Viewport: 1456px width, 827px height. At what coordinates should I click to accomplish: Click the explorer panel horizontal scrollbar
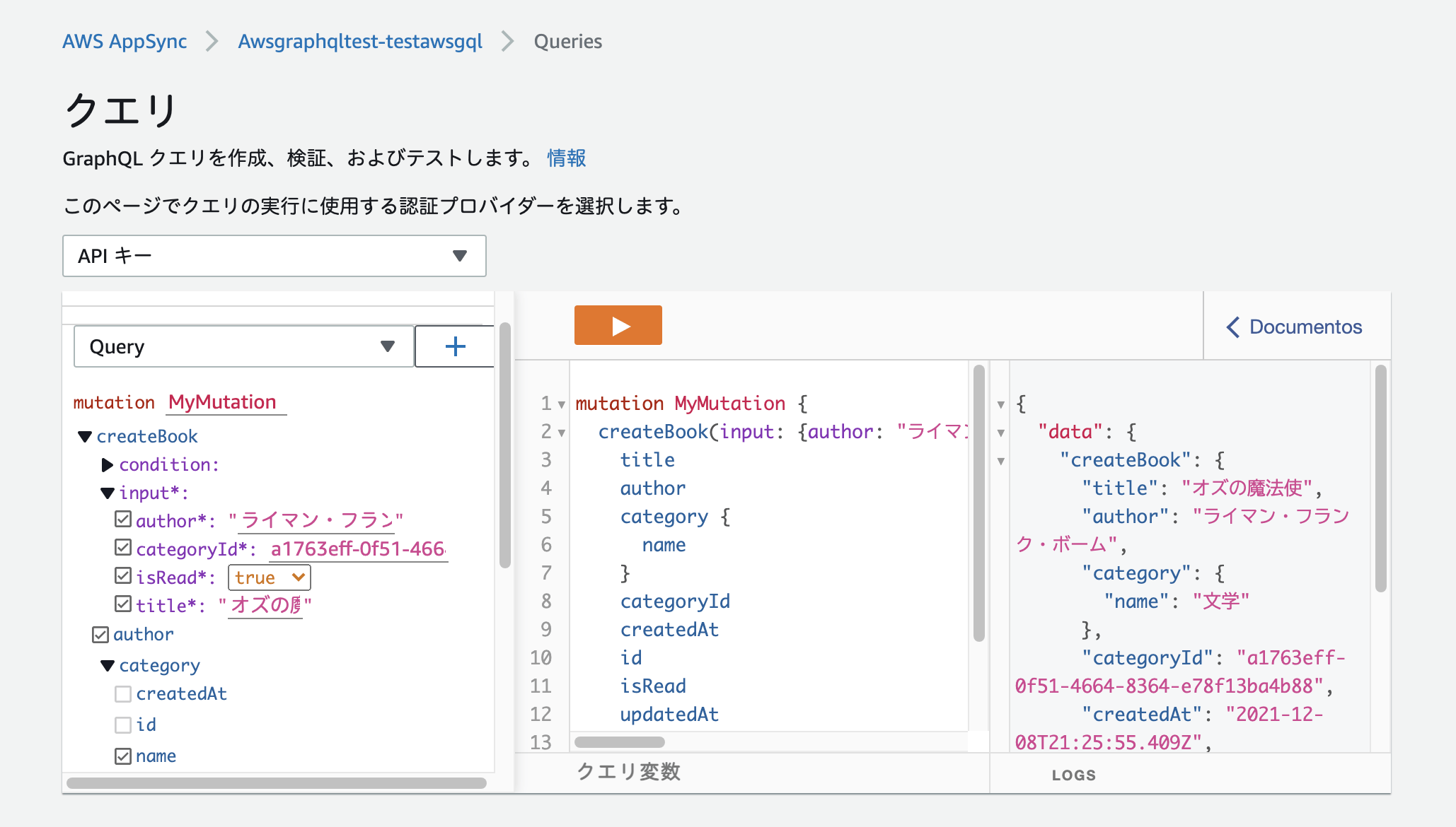(x=277, y=783)
